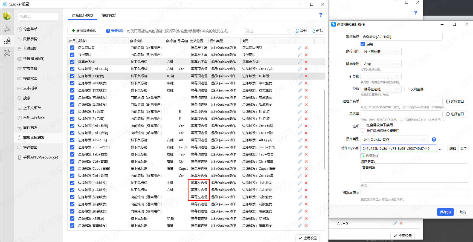Check the 仅限主屏 option

(x=407, y=89)
